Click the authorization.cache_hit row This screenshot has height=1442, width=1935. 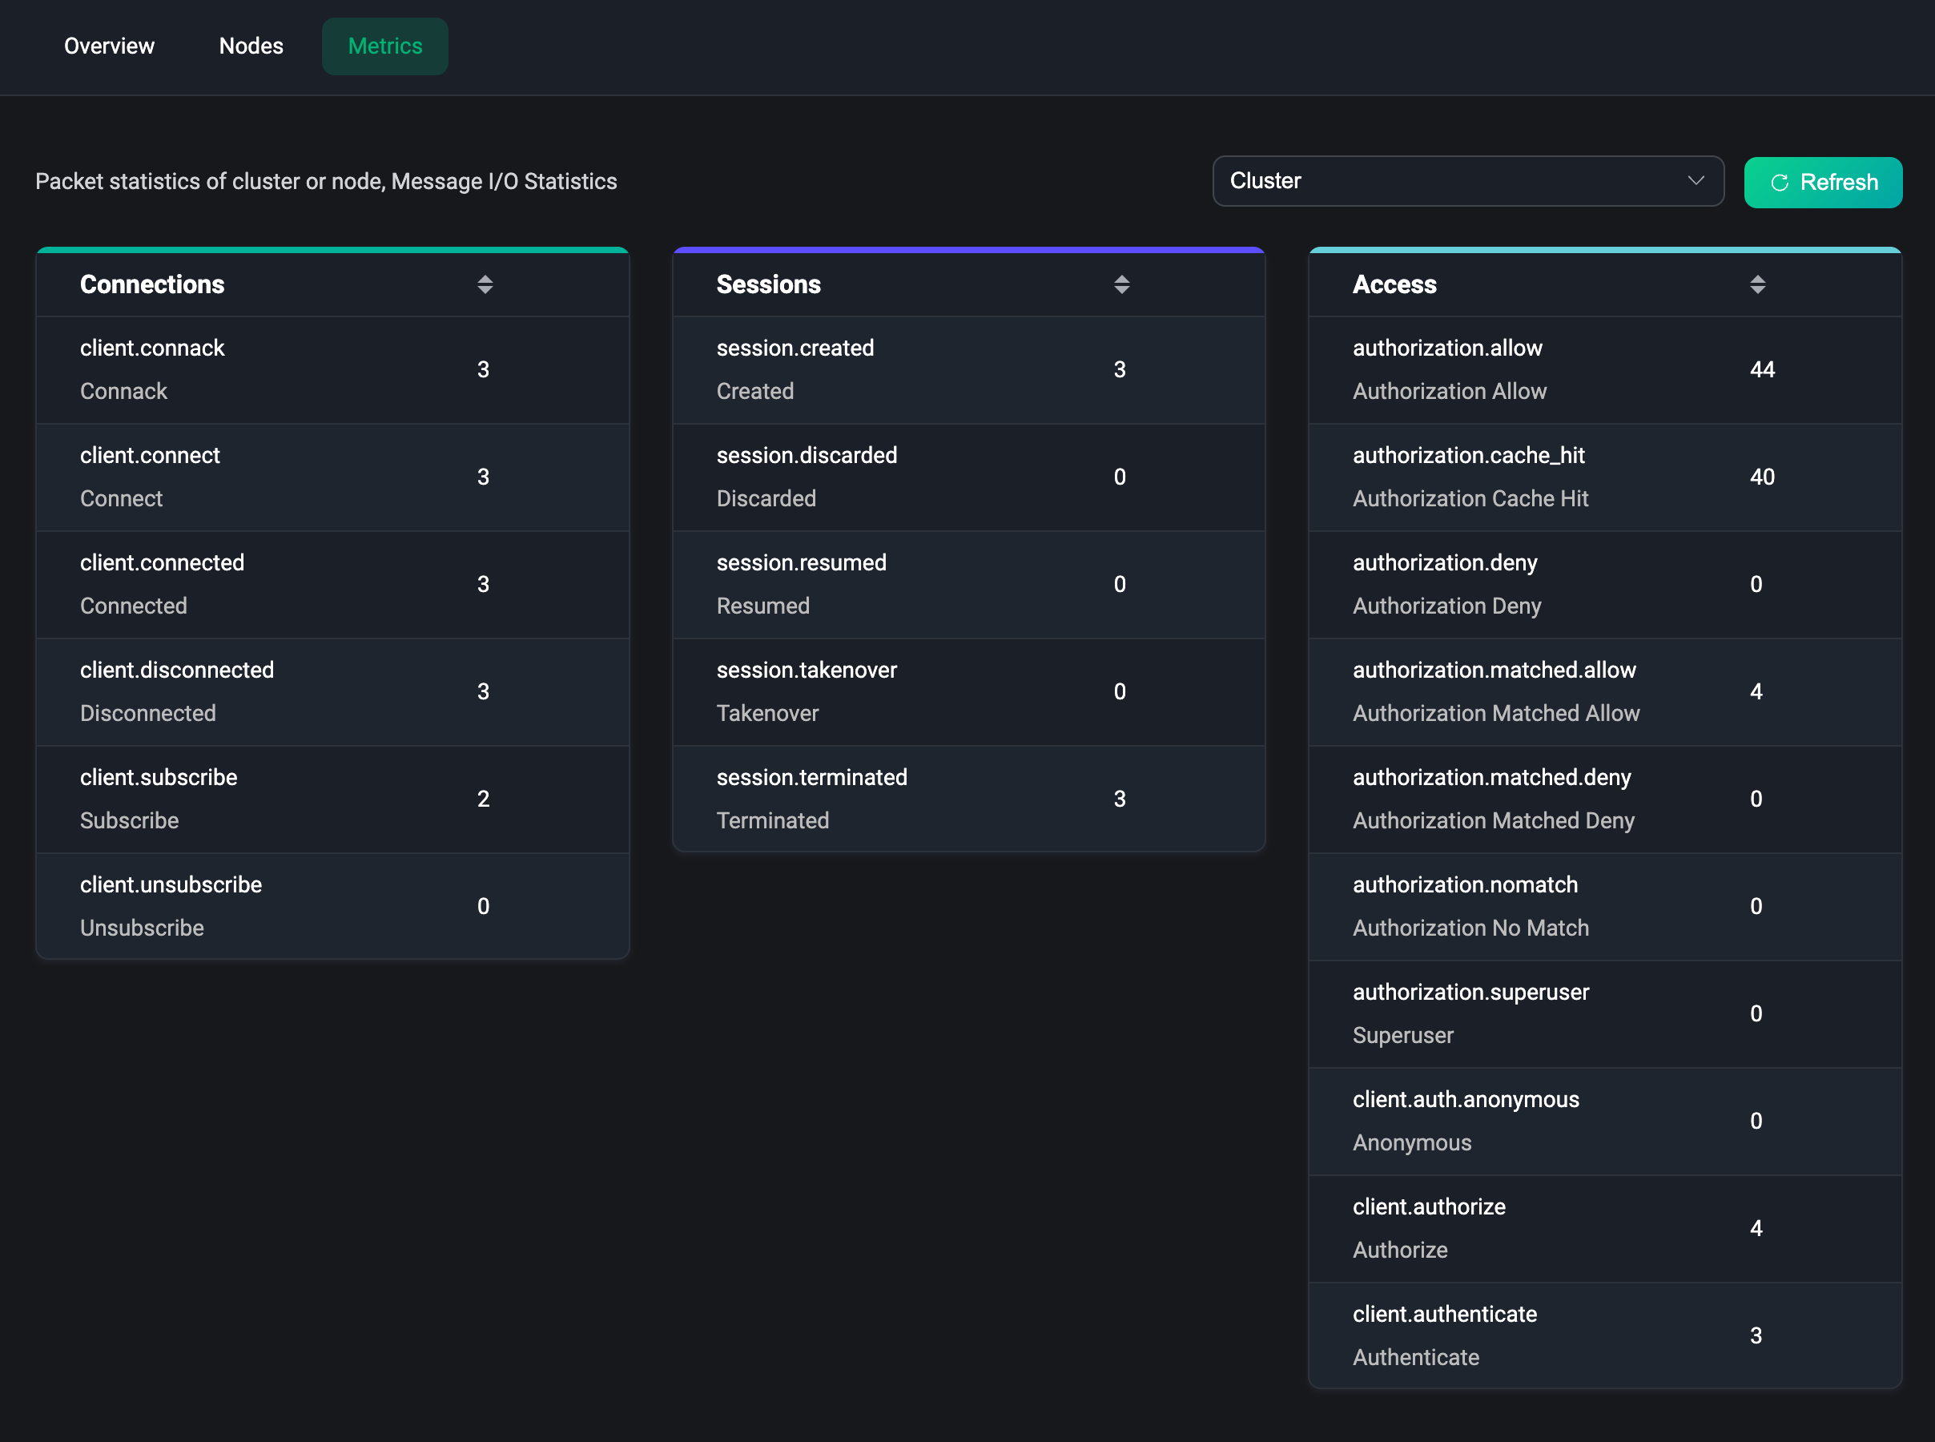coord(1603,477)
